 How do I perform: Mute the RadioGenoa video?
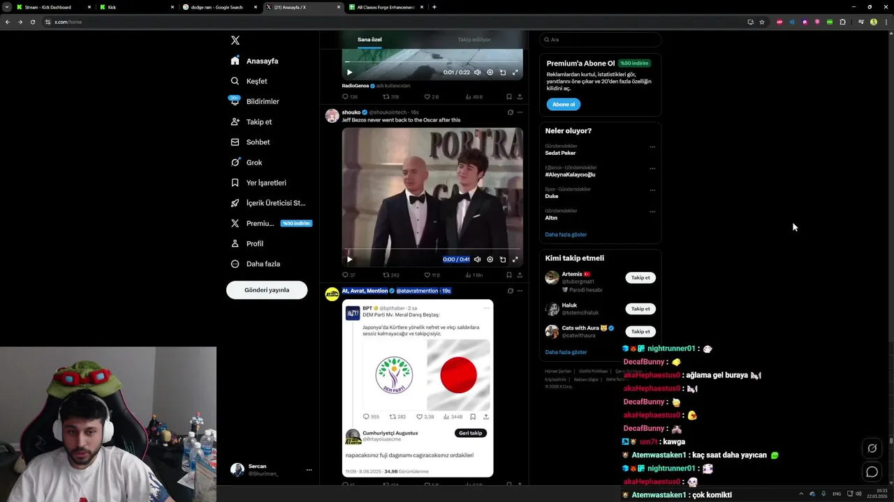tap(478, 73)
